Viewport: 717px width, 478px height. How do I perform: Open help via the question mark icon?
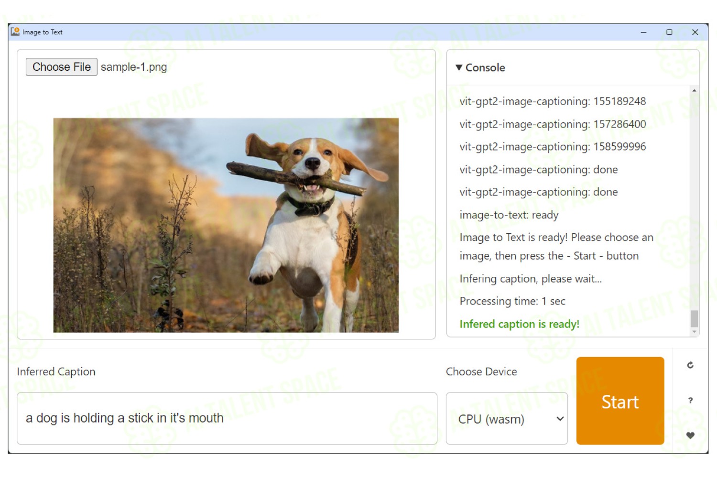coord(690,401)
